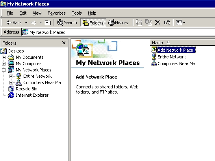Click the Internet Explorer icon

coord(11,95)
